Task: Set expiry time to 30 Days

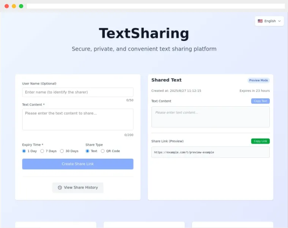Action: coord(62,151)
